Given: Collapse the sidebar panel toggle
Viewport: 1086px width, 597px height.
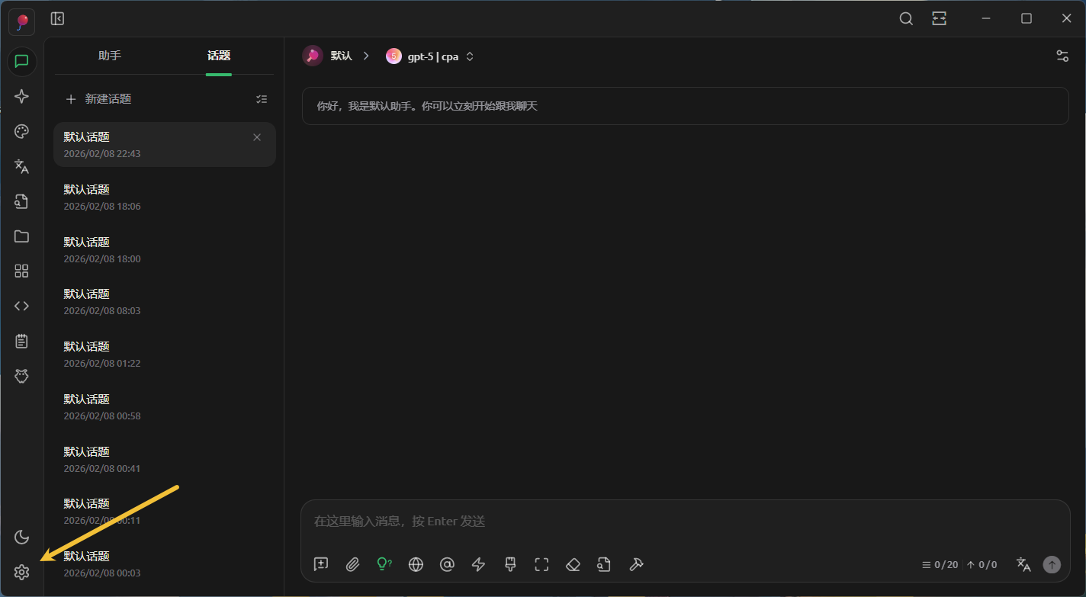Looking at the screenshot, I should (57, 19).
